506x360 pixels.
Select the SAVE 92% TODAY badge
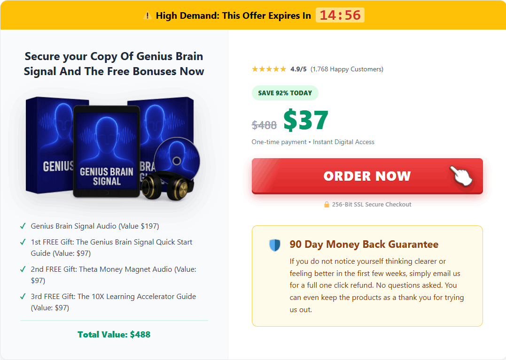(285, 92)
